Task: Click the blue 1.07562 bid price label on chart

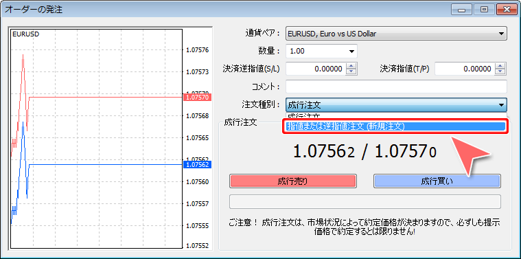Action: [x=198, y=165]
